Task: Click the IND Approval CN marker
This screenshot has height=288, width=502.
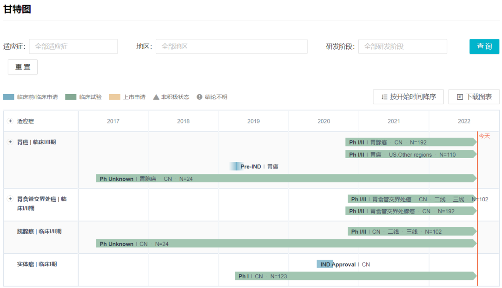Action: (x=324, y=264)
